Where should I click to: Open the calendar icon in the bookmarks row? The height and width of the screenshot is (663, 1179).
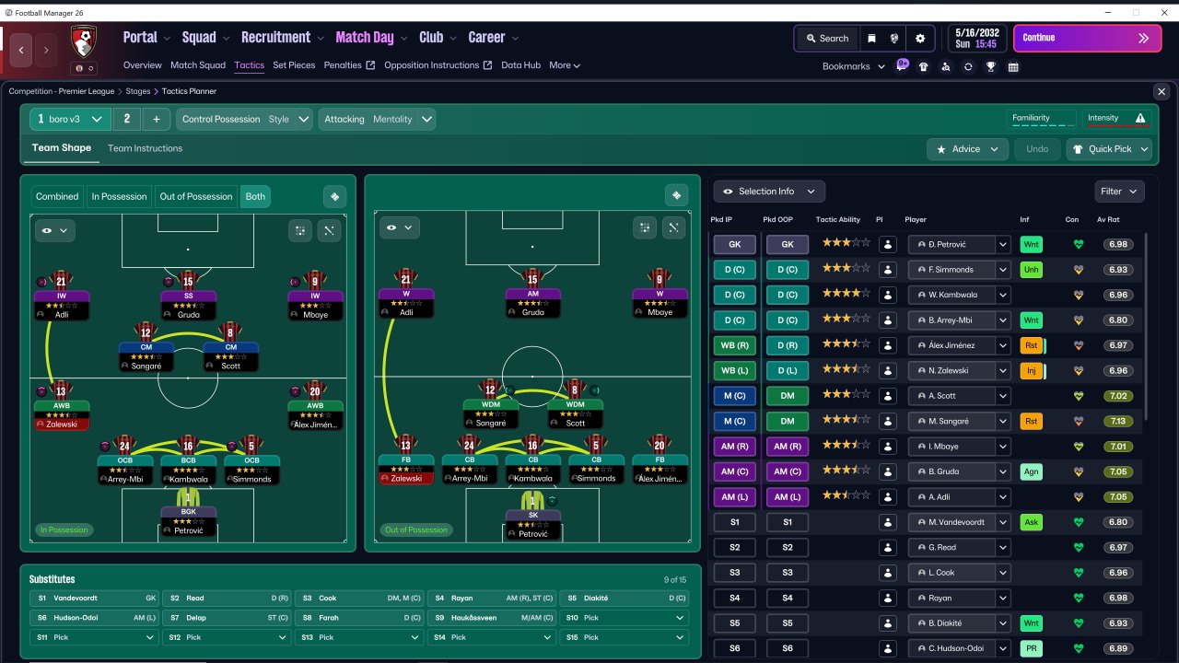tap(1013, 66)
